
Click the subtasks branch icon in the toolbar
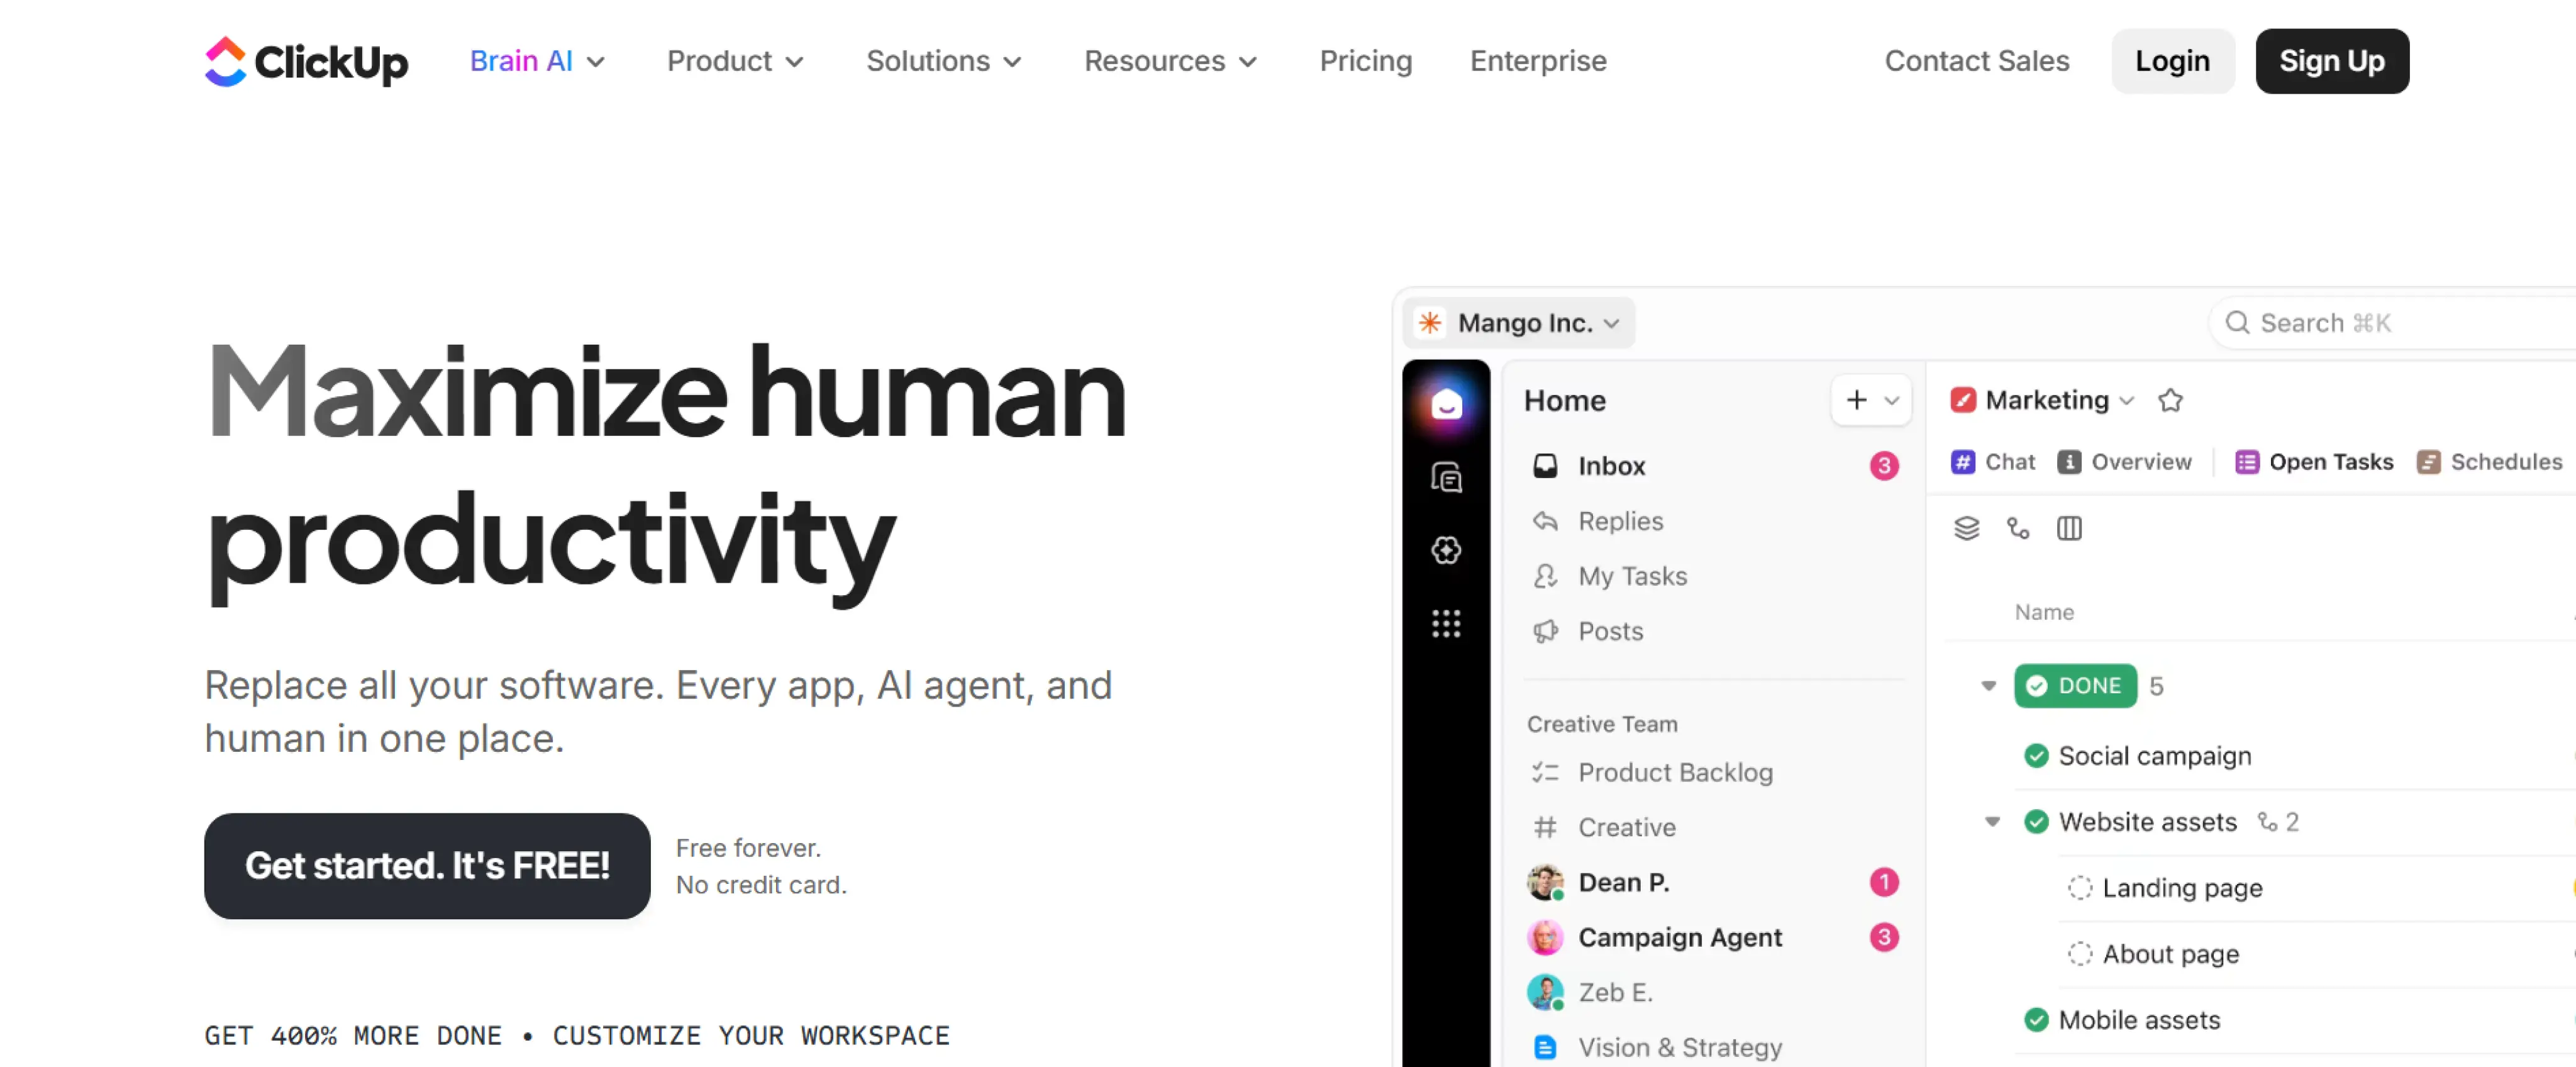[2017, 528]
